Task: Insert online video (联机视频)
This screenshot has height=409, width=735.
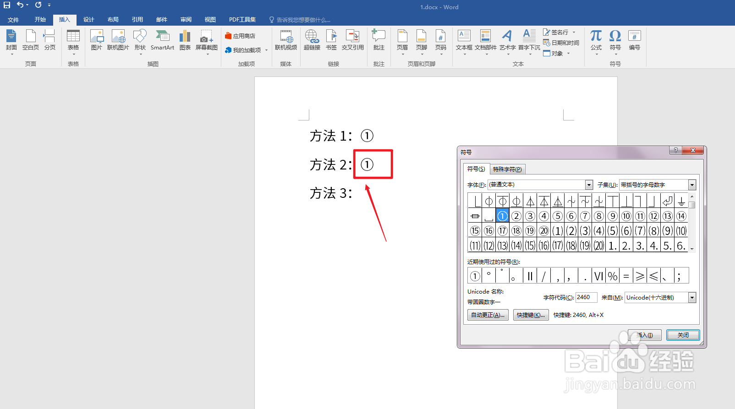Action: tap(286, 40)
